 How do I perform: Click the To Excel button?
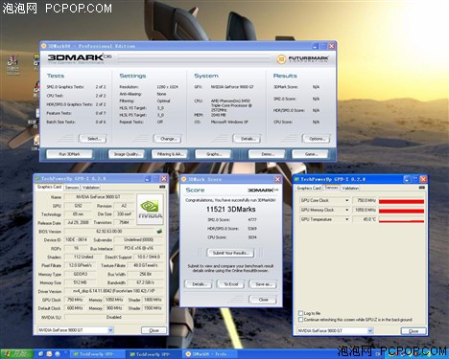pyautogui.click(x=230, y=284)
